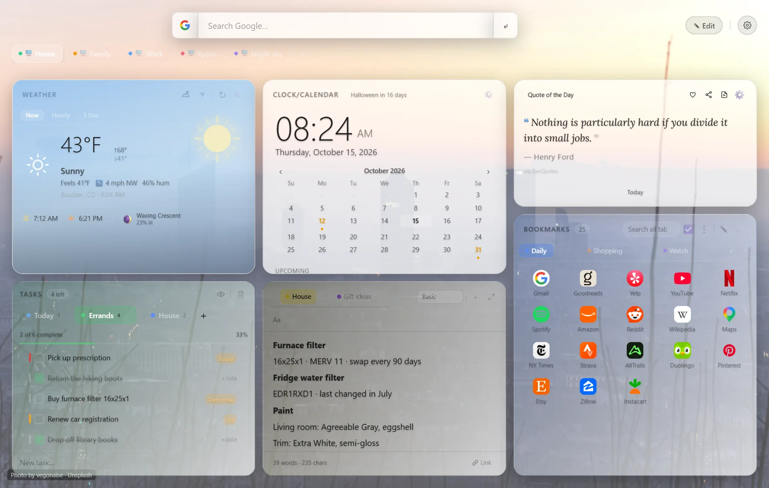769x488 pixels.
Task: Check off Buy furnace filter 16x25x1
Action: [39, 399]
